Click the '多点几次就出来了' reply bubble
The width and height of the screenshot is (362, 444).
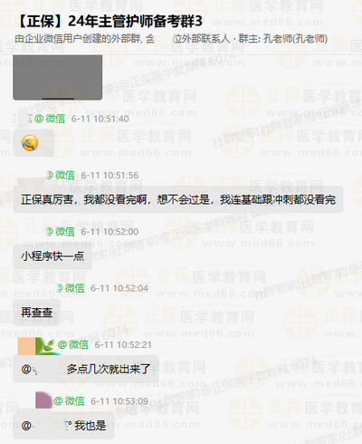[86, 369]
